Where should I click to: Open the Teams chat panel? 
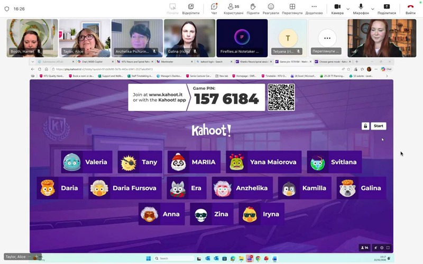[x=214, y=8]
